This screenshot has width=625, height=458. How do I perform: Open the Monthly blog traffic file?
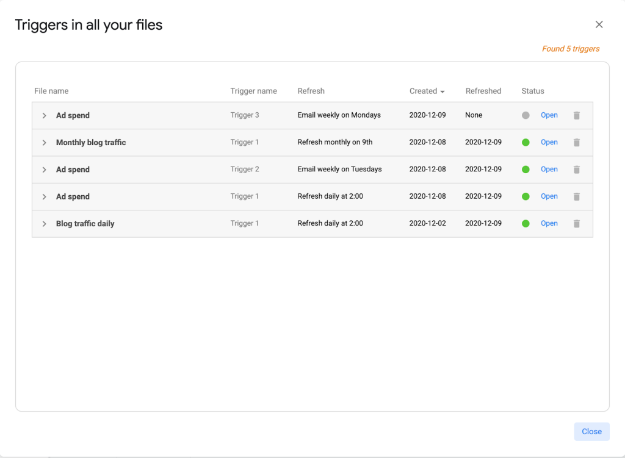coord(549,142)
